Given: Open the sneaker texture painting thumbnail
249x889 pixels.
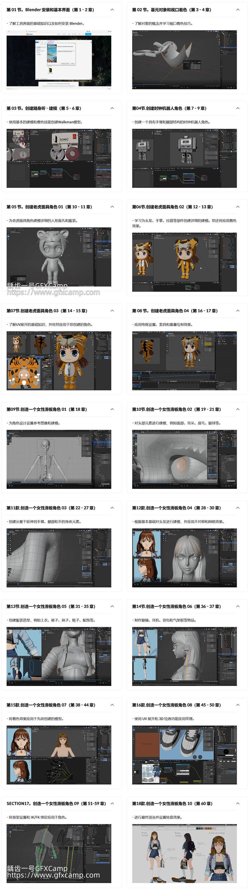Looking at the screenshot, I should (x=184, y=755).
